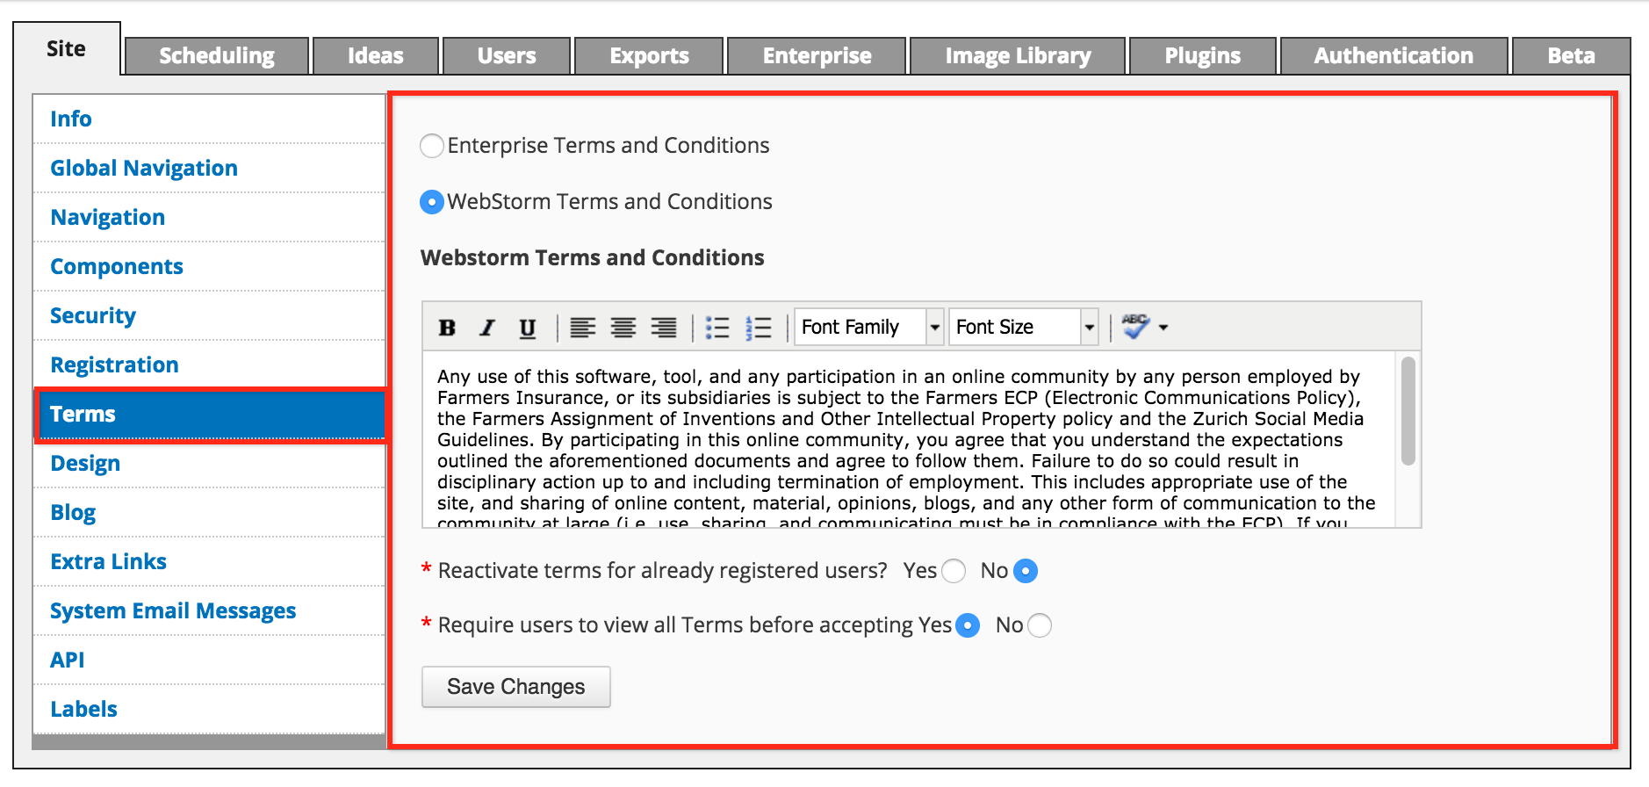Viewport: 1649px width, 787px height.
Task: Choose No for reactivating terms
Action: click(x=1026, y=571)
